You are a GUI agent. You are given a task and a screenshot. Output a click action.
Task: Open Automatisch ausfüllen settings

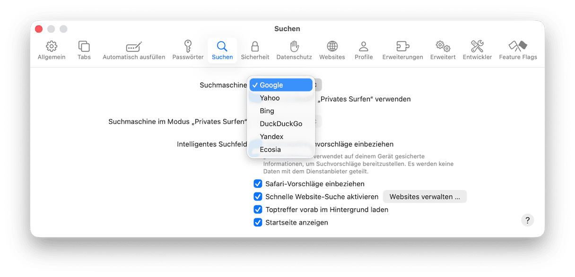point(134,50)
